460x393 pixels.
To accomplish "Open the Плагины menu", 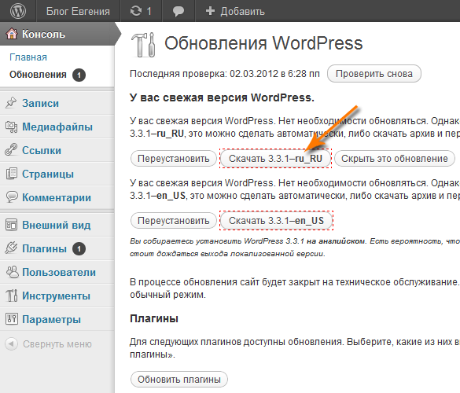I will pyautogui.click(x=44, y=248).
